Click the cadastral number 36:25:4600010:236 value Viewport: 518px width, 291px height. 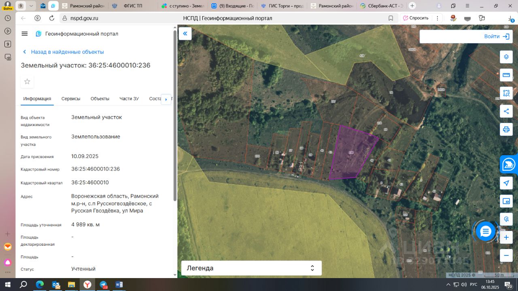pos(96,169)
